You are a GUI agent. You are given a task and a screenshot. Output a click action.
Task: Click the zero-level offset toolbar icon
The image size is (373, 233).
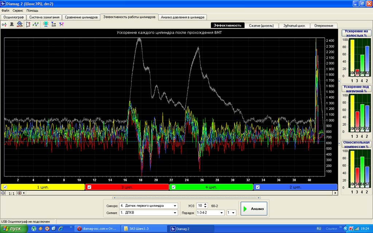coord(4,24)
